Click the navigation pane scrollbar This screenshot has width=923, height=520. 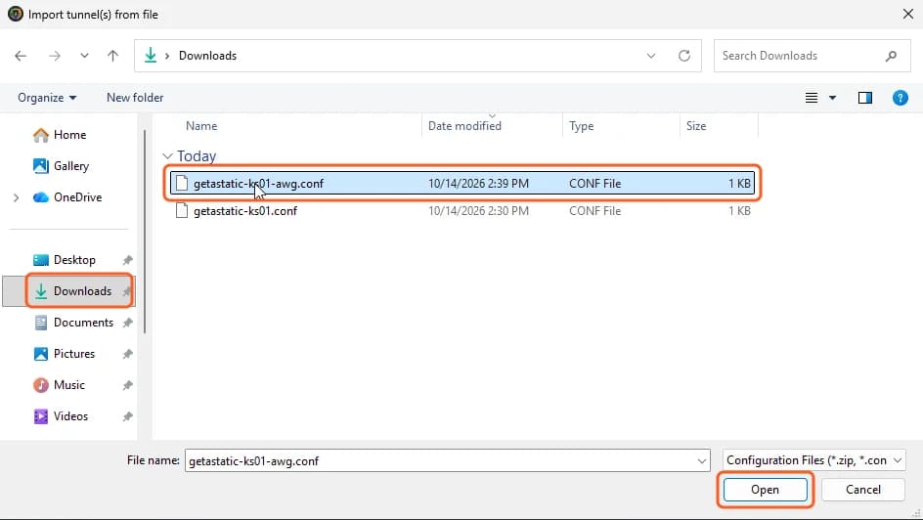tap(145, 232)
